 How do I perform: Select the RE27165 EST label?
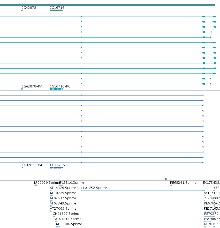(212, 209)
